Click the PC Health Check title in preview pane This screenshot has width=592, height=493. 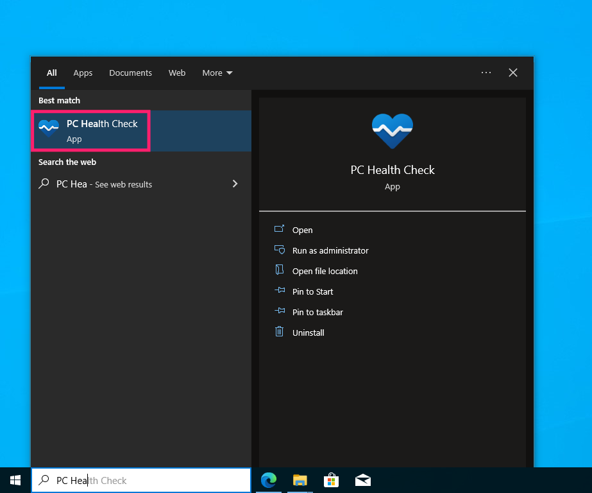coord(393,170)
